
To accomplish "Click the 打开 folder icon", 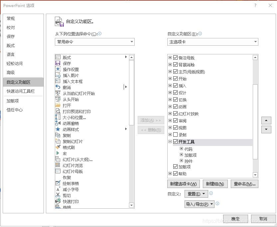I will coord(58,105).
